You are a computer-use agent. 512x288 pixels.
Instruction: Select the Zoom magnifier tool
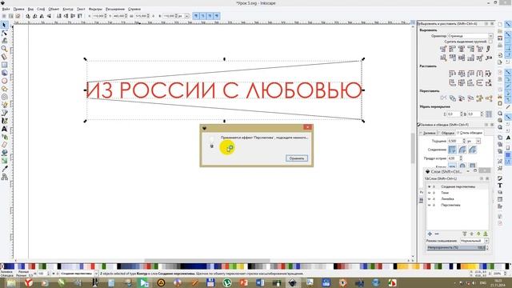click(4, 49)
